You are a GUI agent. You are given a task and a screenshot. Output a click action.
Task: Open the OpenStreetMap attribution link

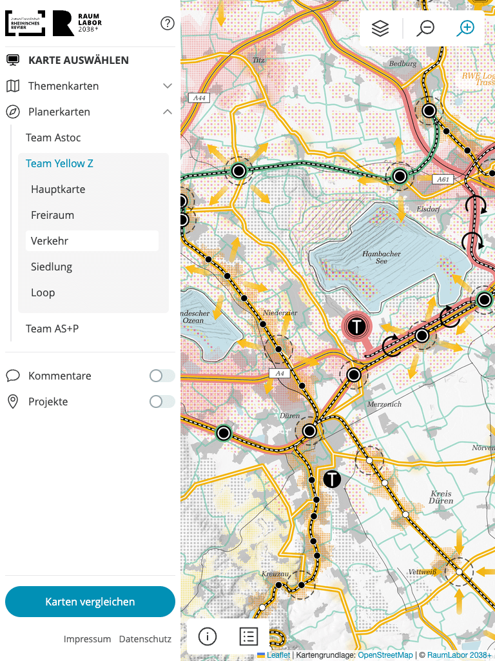click(385, 655)
